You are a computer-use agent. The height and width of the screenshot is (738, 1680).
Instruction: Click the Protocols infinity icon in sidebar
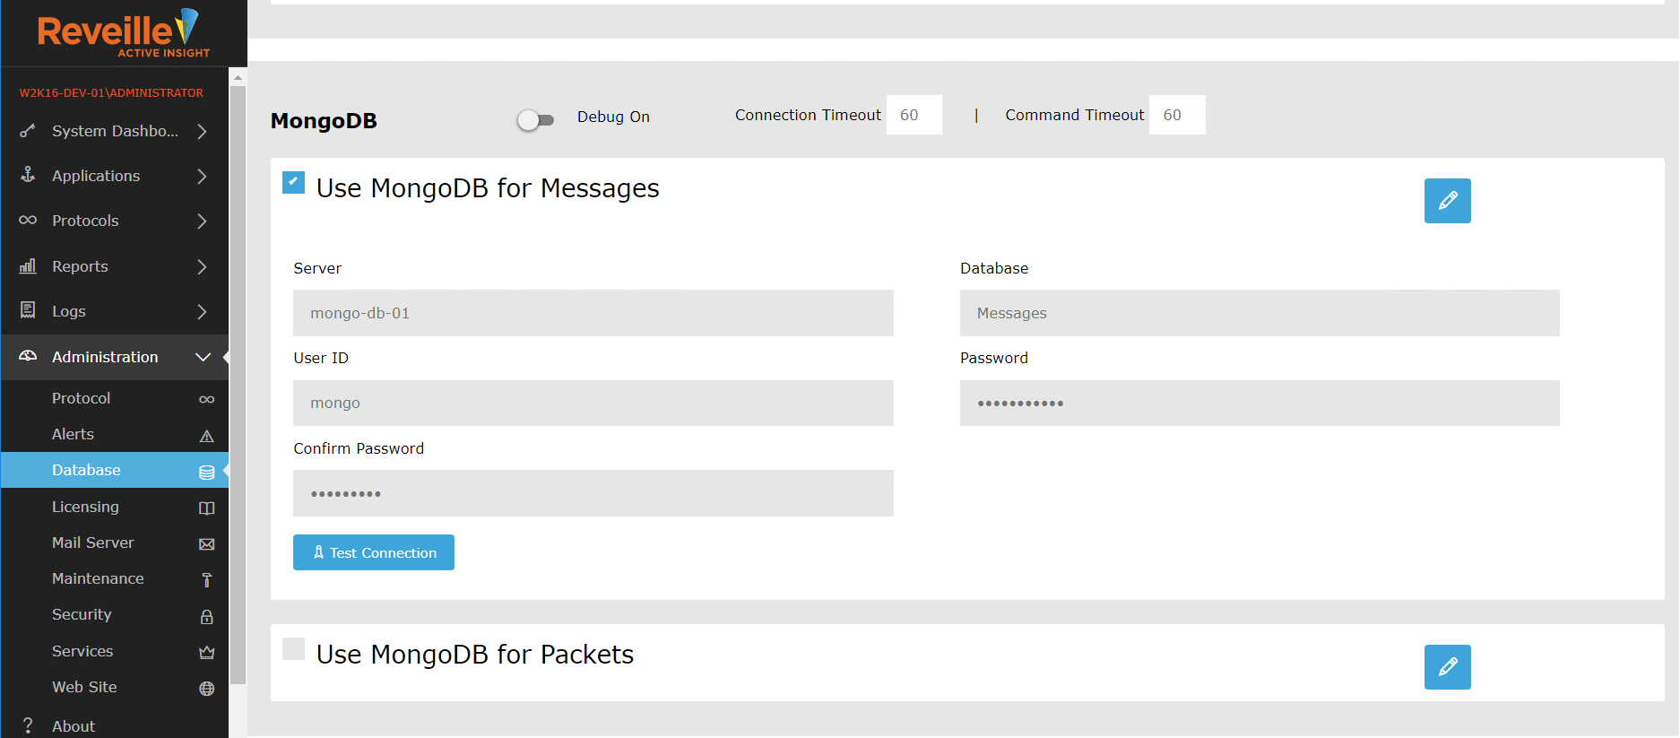[28, 220]
